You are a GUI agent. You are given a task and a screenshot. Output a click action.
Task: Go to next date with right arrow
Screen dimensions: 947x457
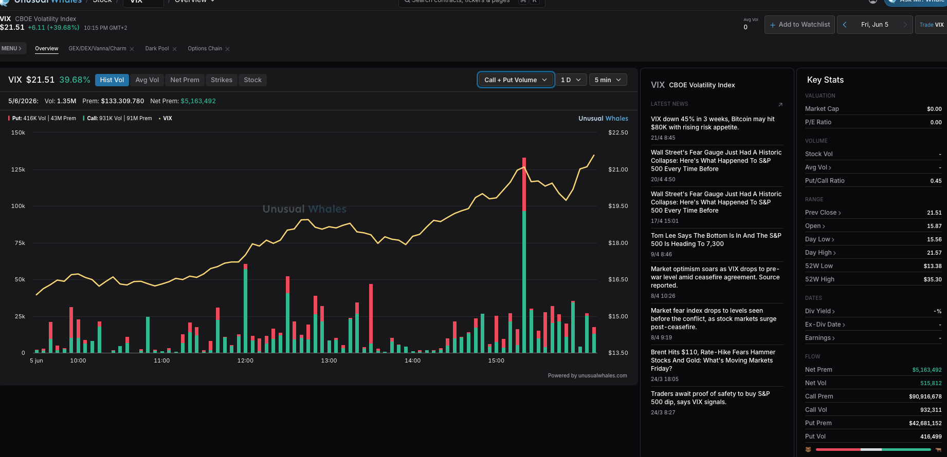905,25
